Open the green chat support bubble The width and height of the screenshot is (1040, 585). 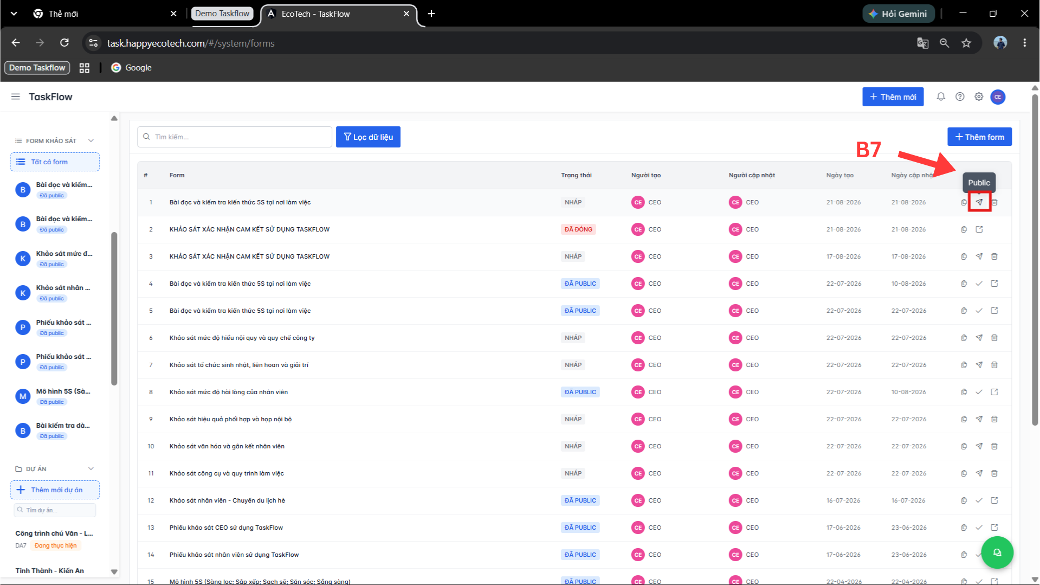point(997,552)
